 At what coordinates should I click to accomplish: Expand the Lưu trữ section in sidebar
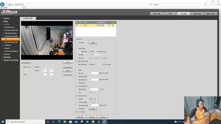click(7, 54)
